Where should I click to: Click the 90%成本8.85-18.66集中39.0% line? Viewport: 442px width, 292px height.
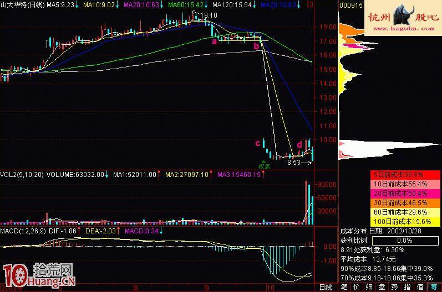(387, 268)
